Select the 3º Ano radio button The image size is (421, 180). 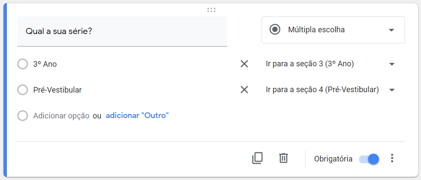22,64
